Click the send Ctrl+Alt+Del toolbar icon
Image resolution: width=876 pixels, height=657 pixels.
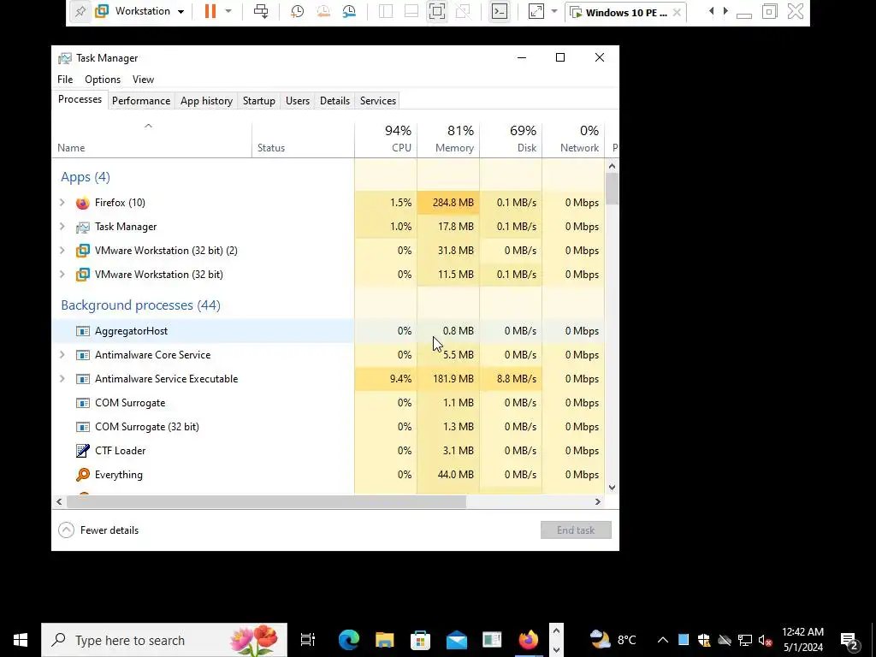[261, 11]
